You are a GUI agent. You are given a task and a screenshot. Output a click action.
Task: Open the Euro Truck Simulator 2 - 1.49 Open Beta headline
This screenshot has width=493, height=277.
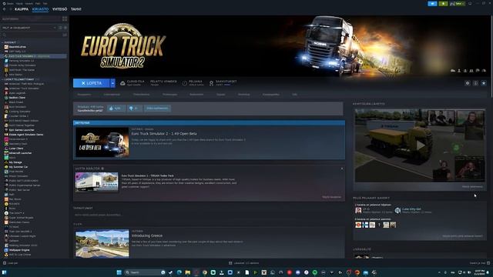164,133
